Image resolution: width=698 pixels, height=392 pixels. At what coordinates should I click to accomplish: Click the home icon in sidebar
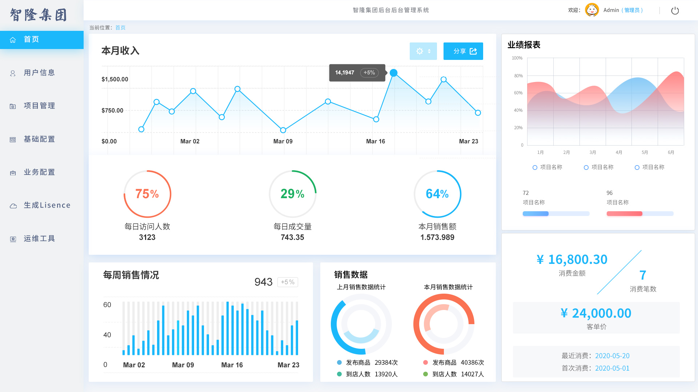13,40
